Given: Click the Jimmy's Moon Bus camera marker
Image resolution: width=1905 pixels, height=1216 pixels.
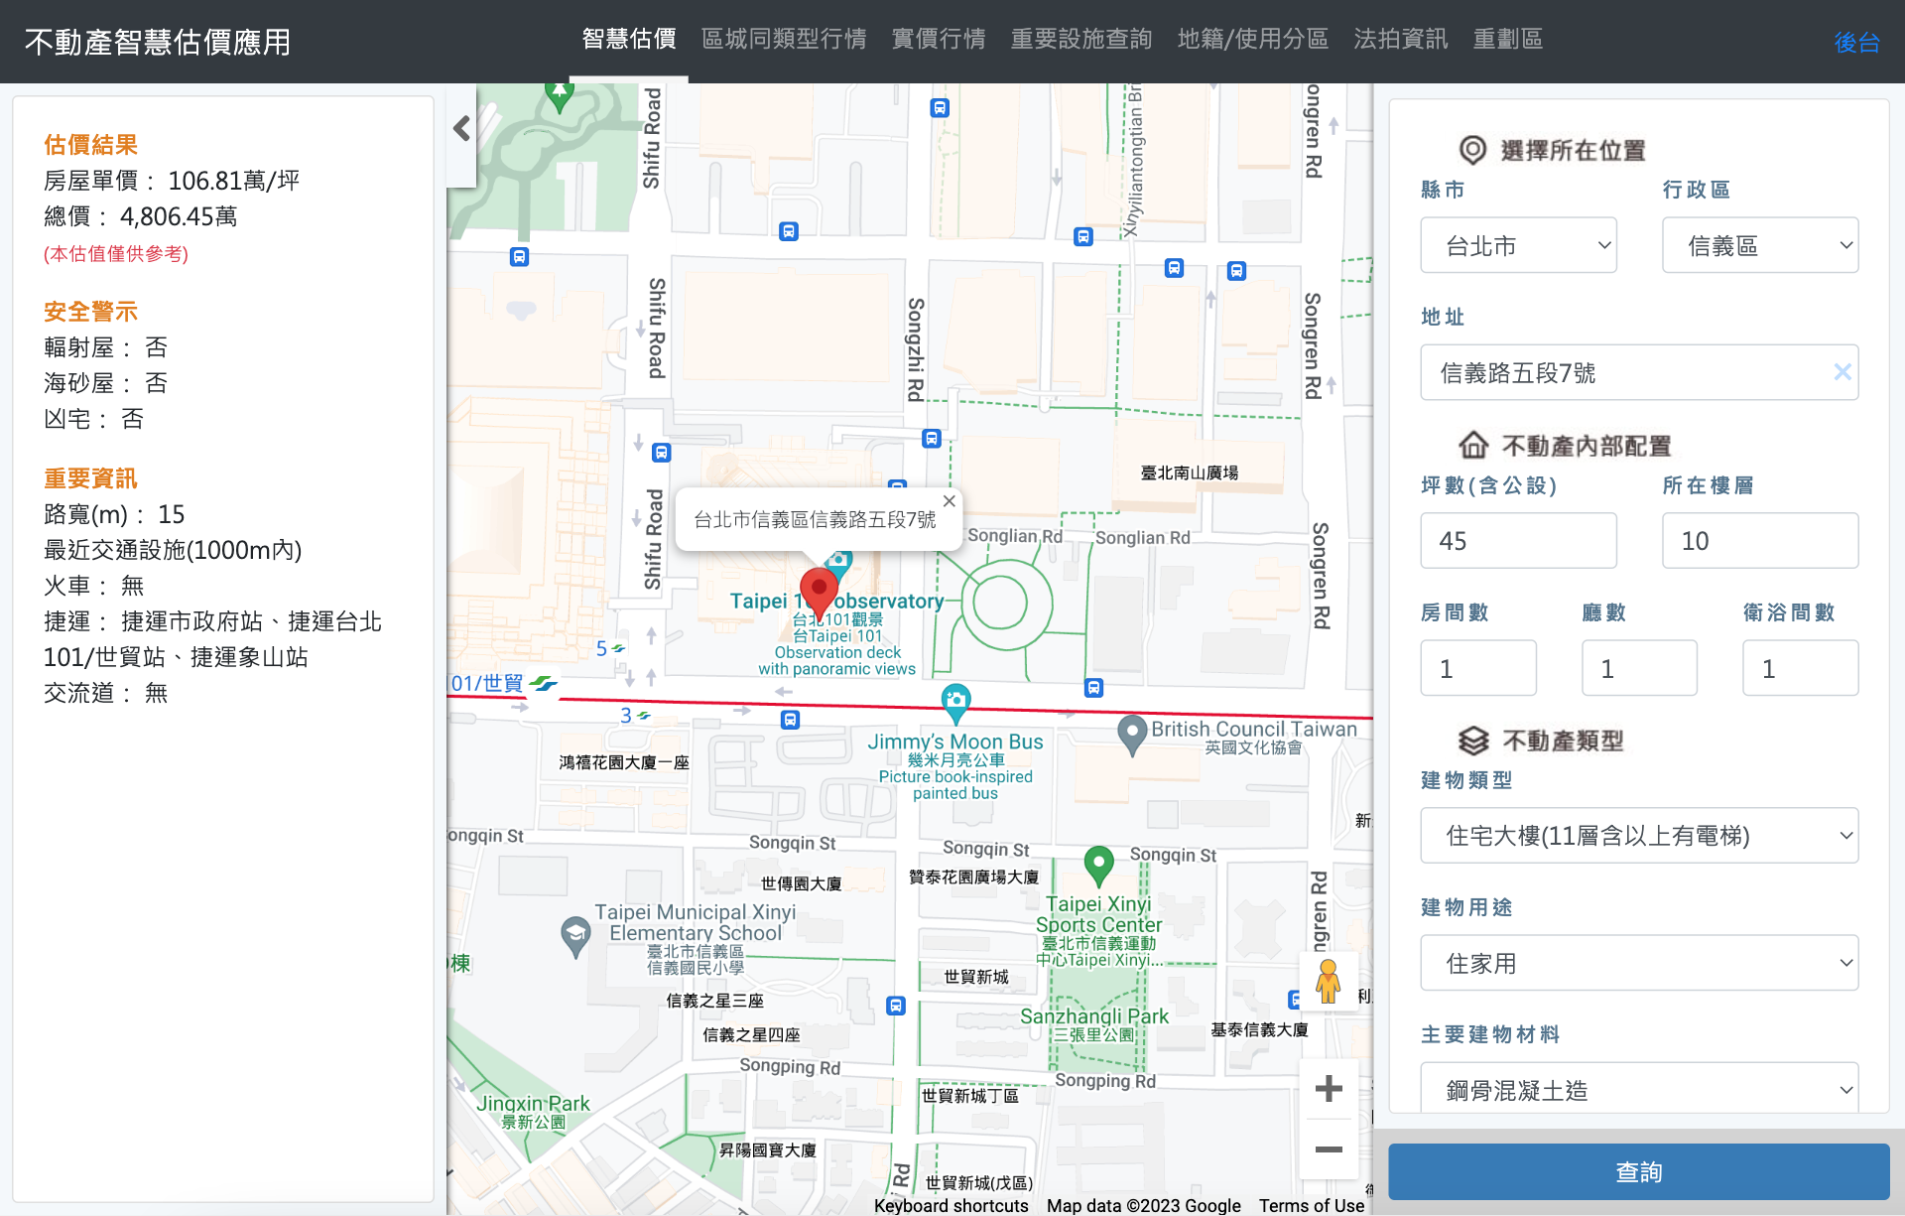Looking at the screenshot, I should pyautogui.click(x=955, y=701).
